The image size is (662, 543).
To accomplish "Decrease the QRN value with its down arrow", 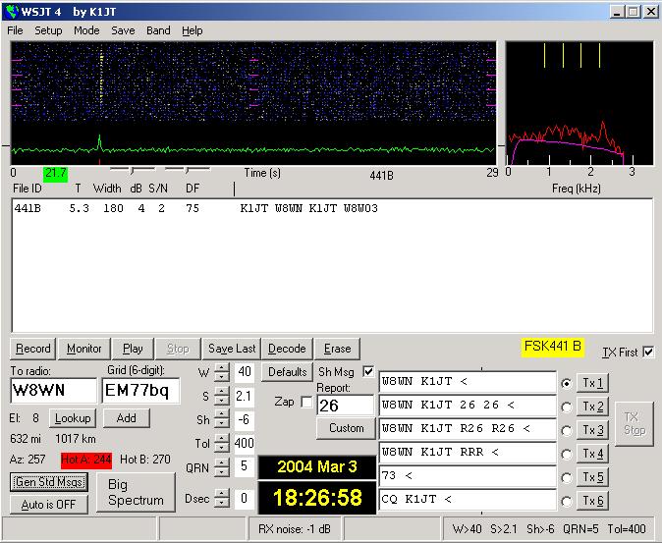I will (222, 471).
